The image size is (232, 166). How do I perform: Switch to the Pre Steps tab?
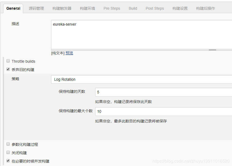[112, 8]
